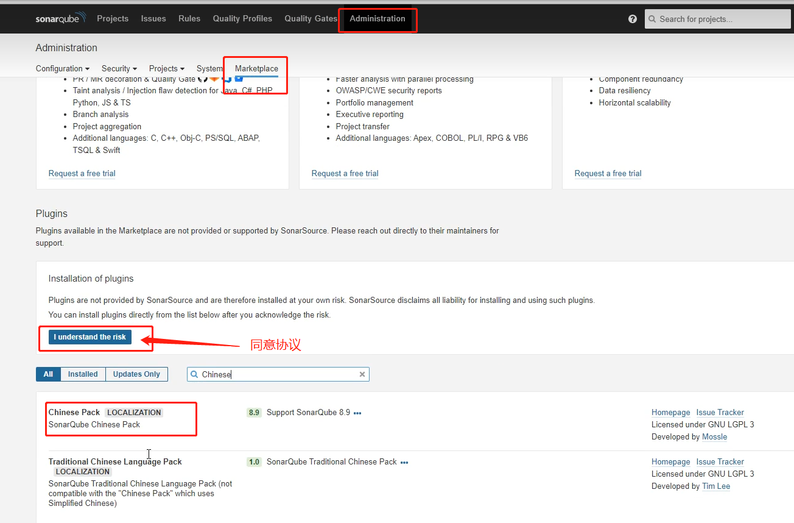Click SonarQube Traditional Chinese Pack description
This screenshot has height=523, width=794.
[332, 462]
